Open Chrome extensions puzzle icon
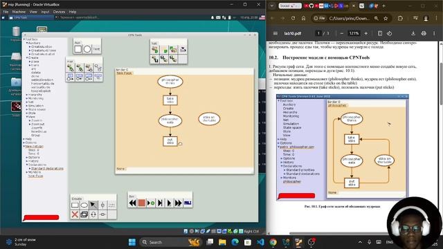The width and height of the screenshot is (443, 249). click(400, 19)
